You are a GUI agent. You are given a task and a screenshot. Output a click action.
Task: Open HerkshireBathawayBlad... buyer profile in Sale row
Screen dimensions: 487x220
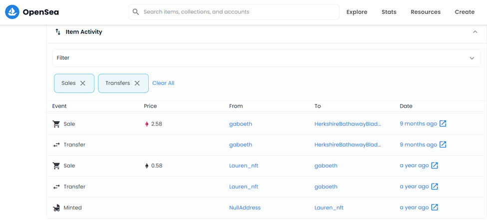point(348,124)
